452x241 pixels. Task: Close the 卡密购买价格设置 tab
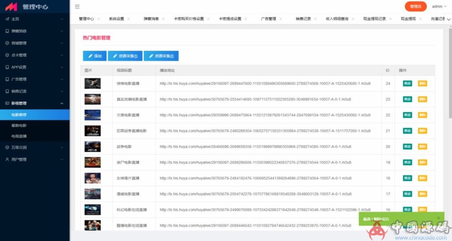coord(208,19)
